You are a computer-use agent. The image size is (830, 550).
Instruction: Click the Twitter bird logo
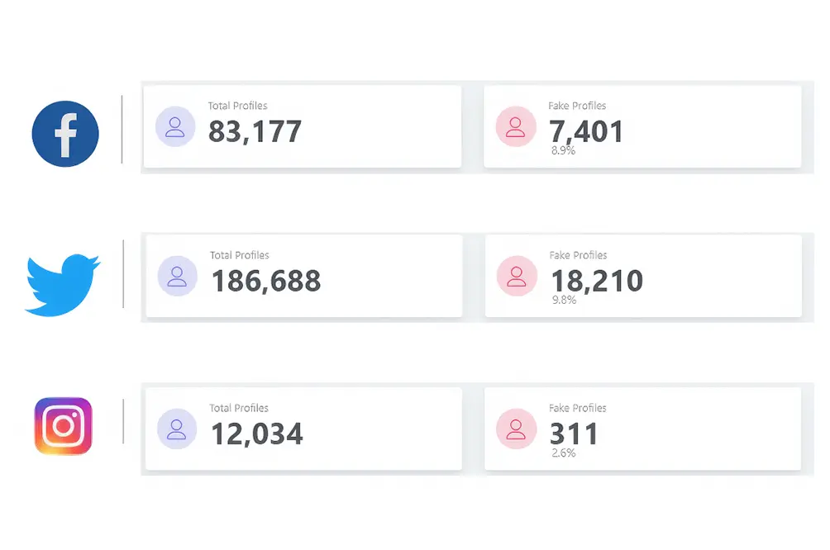(63, 285)
